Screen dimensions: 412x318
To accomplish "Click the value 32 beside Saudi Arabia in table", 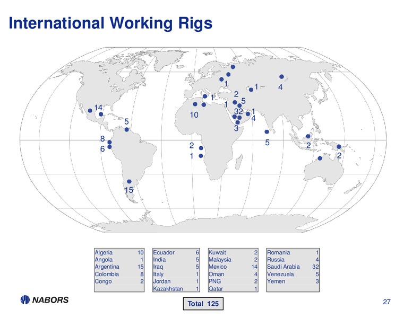I will pos(315,267).
